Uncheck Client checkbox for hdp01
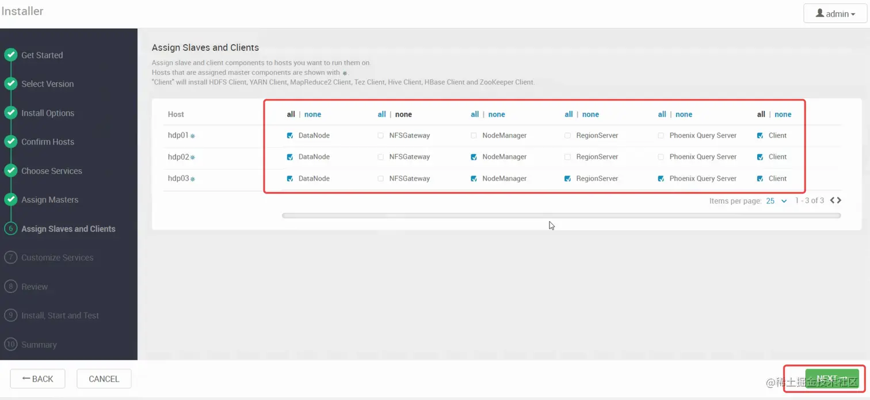Viewport: 870px width, 400px height. tap(760, 136)
